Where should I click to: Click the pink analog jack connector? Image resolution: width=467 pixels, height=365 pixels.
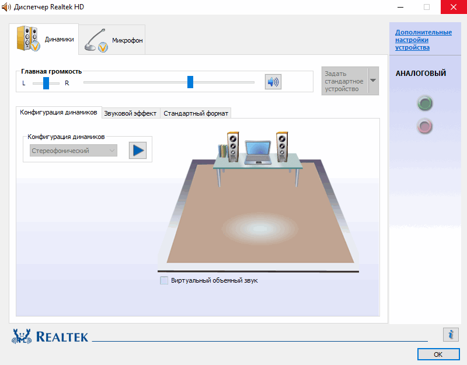point(425,126)
